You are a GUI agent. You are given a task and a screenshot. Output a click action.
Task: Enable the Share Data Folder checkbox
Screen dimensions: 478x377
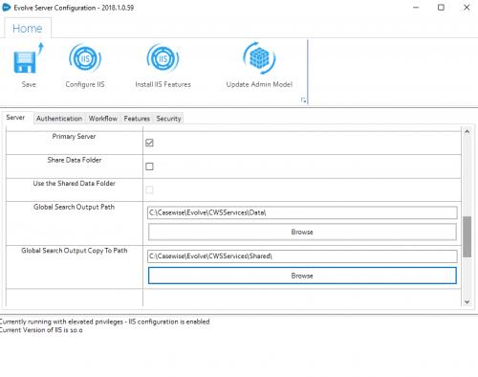[149, 166]
